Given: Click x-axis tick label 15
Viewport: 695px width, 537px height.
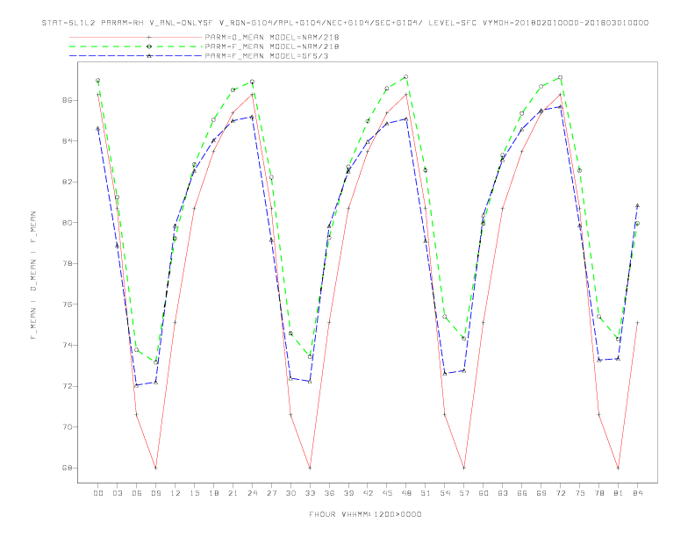Looking at the screenshot, I should click(194, 493).
